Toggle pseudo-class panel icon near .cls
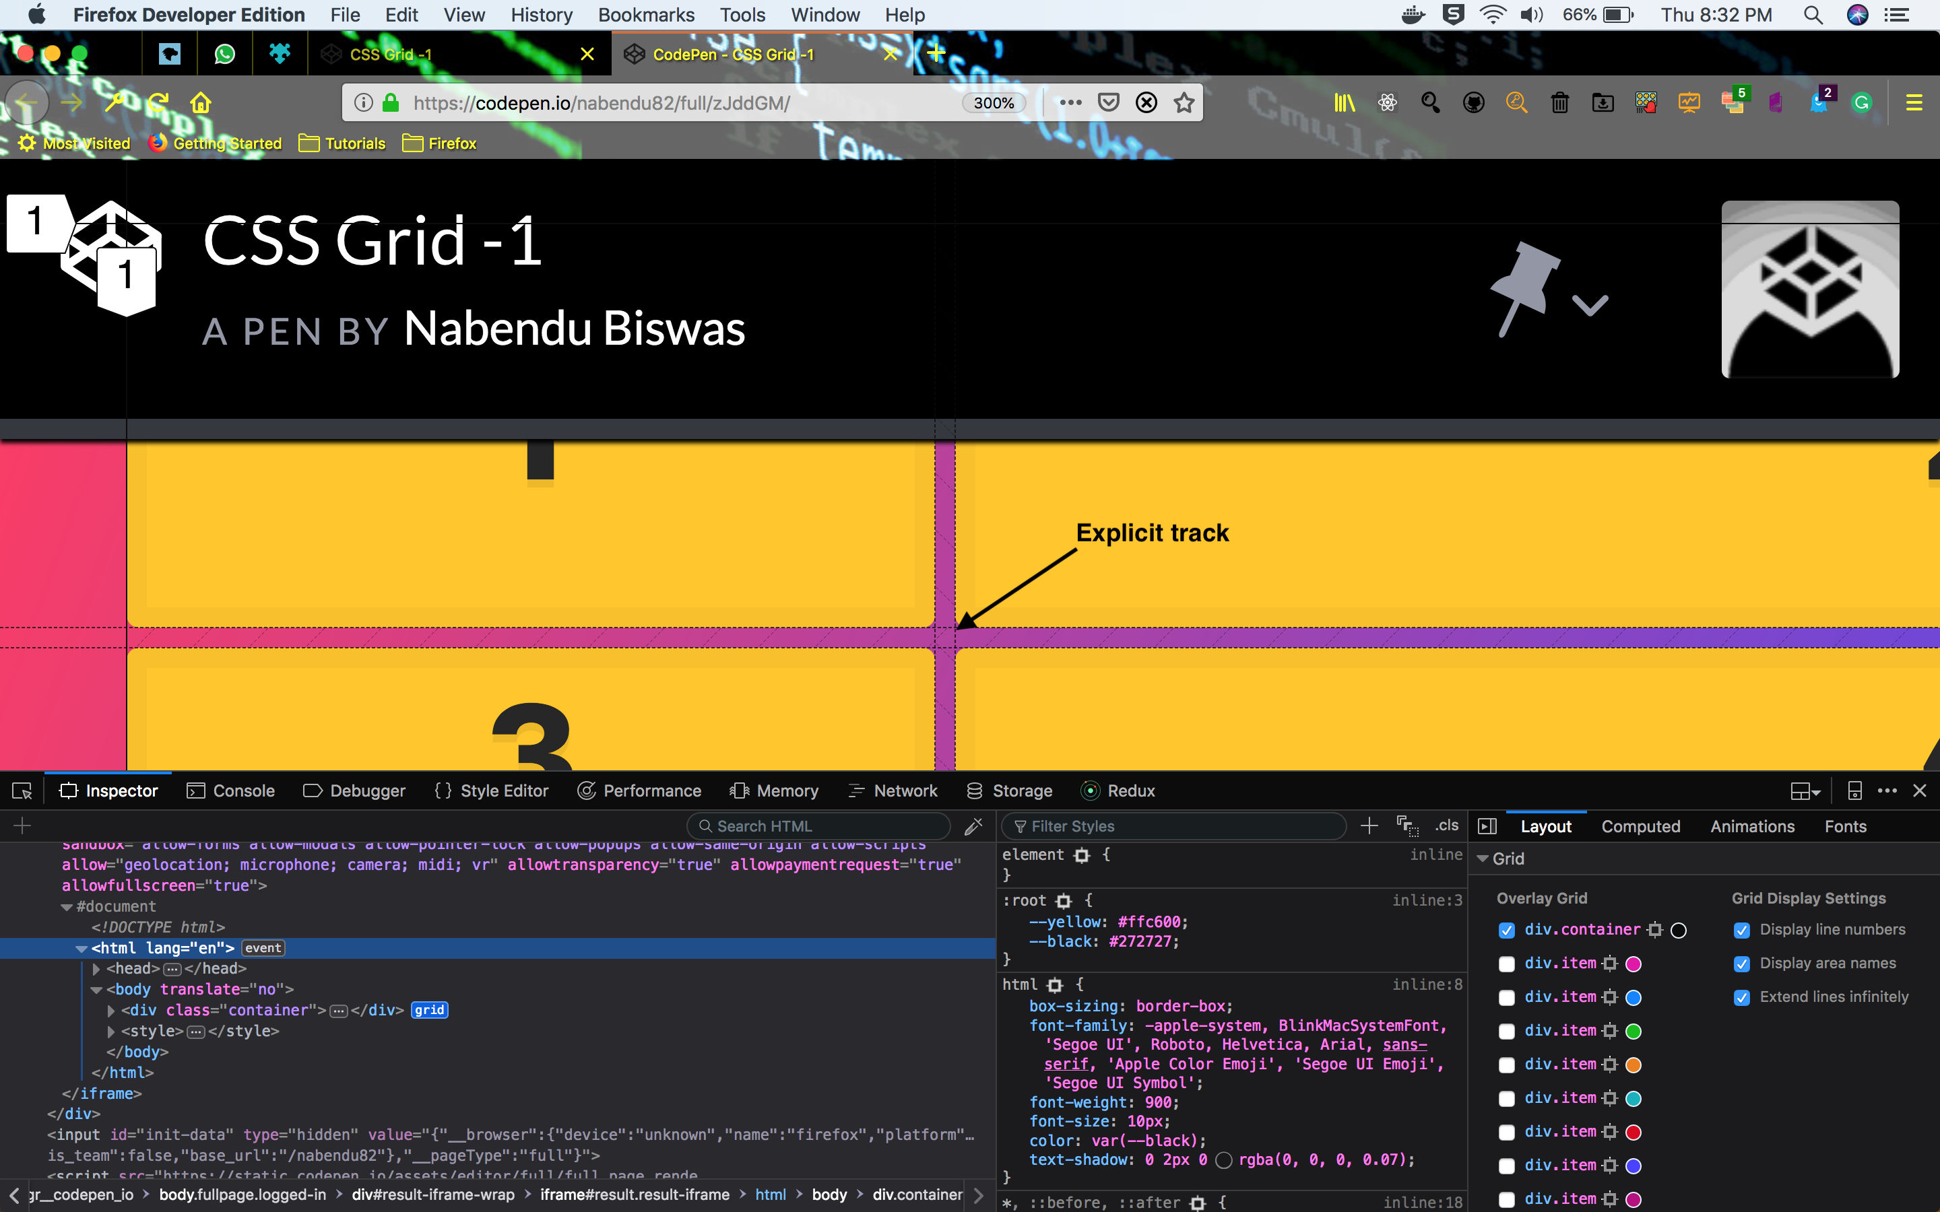The width and height of the screenshot is (1940, 1212). tap(1408, 826)
